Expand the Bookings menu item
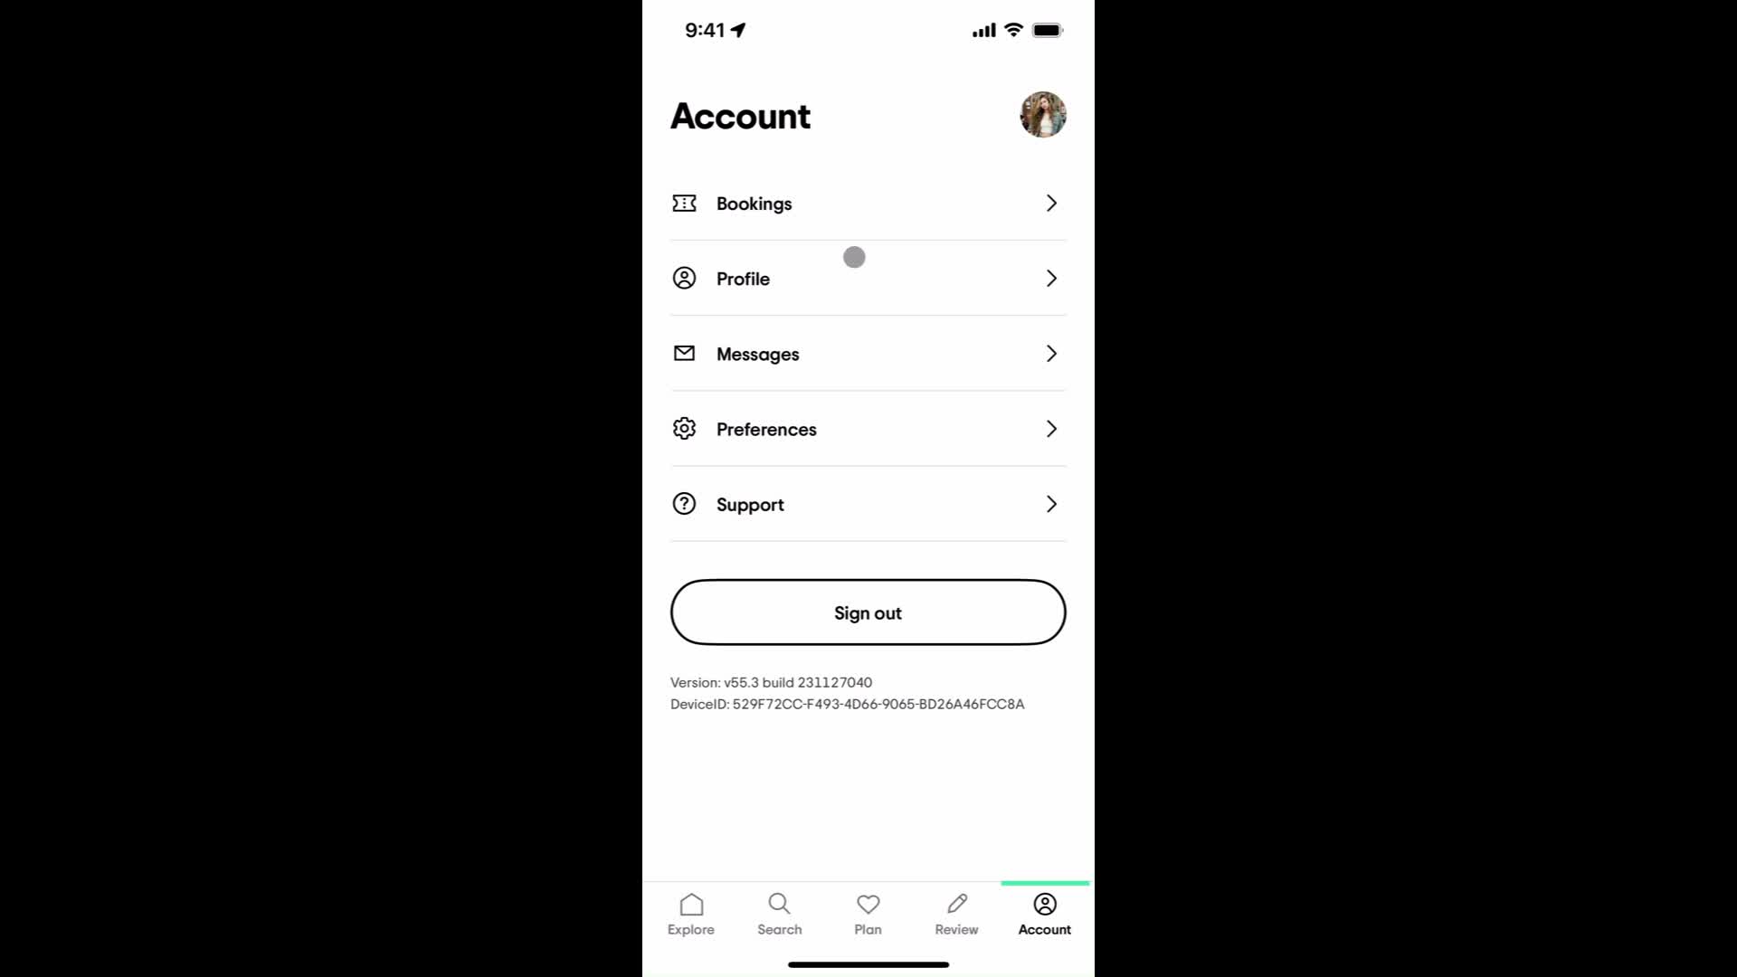The height and width of the screenshot is (977, 1737). click(x=868, y=203)
